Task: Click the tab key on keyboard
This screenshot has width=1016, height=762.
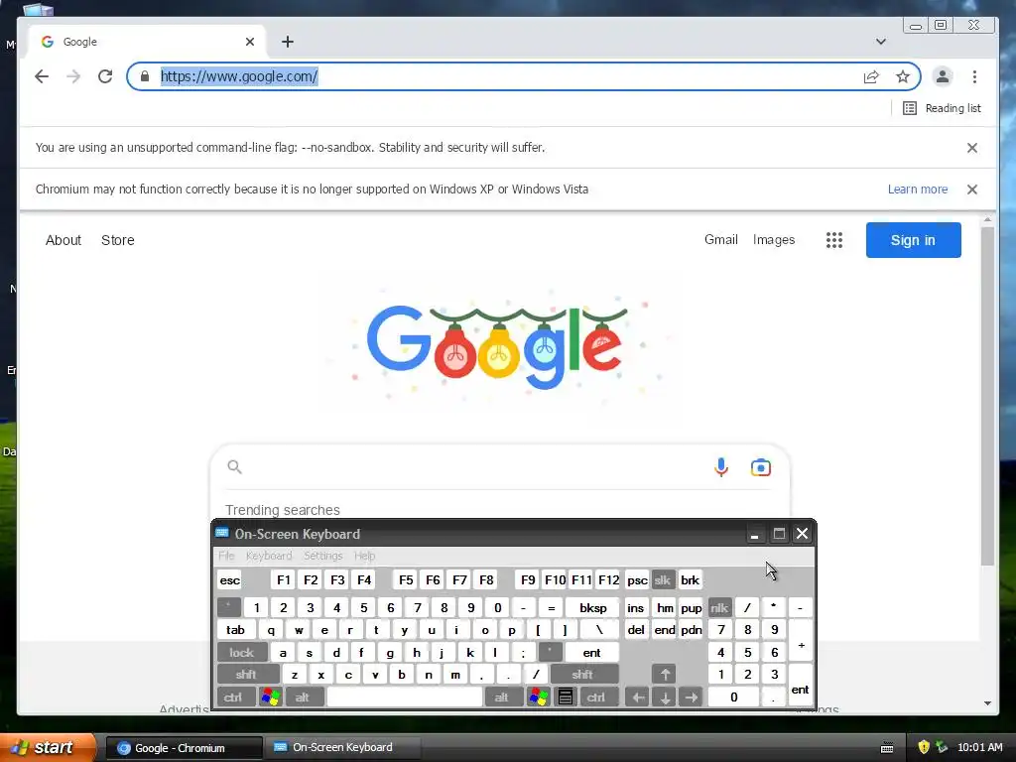Action: pyautogui.click(x=236, y=630)
